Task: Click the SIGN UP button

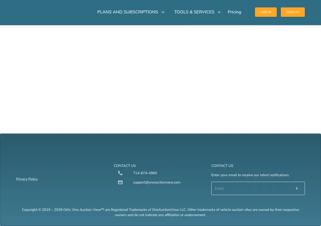Action: pyautogui.click(x=293, y=12)
